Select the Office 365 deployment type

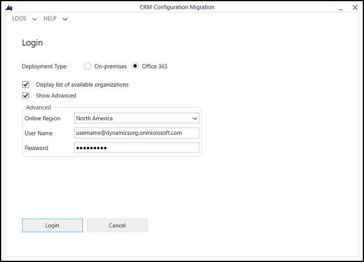pos(135,66)
